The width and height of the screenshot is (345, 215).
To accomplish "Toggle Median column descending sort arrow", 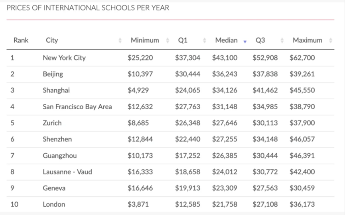I will click(245, 41).
